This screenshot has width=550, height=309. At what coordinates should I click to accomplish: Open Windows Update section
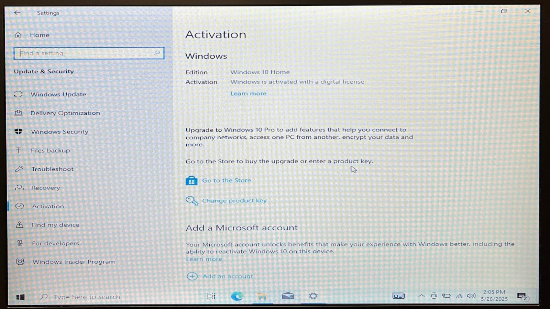(58, 94)
